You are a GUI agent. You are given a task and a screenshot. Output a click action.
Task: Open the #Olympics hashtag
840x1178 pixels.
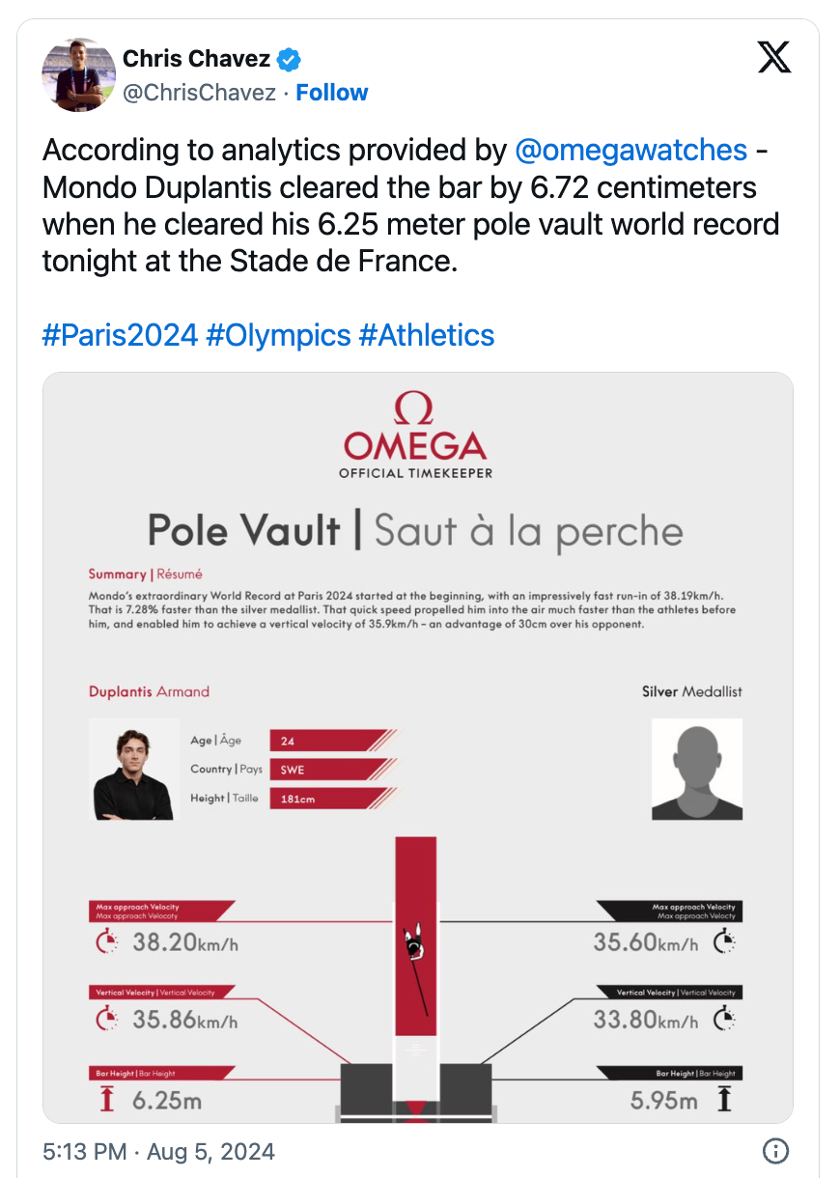(278, 335)
